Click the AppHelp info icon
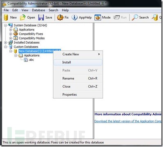This screenshot has height=147, width=163. tap(74, 18)
